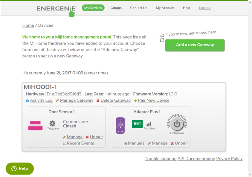Open Door Sensor Triggers gear icon
Image resolution: width=252 pixels, height=177 pixels.
[x=52, y=123]
